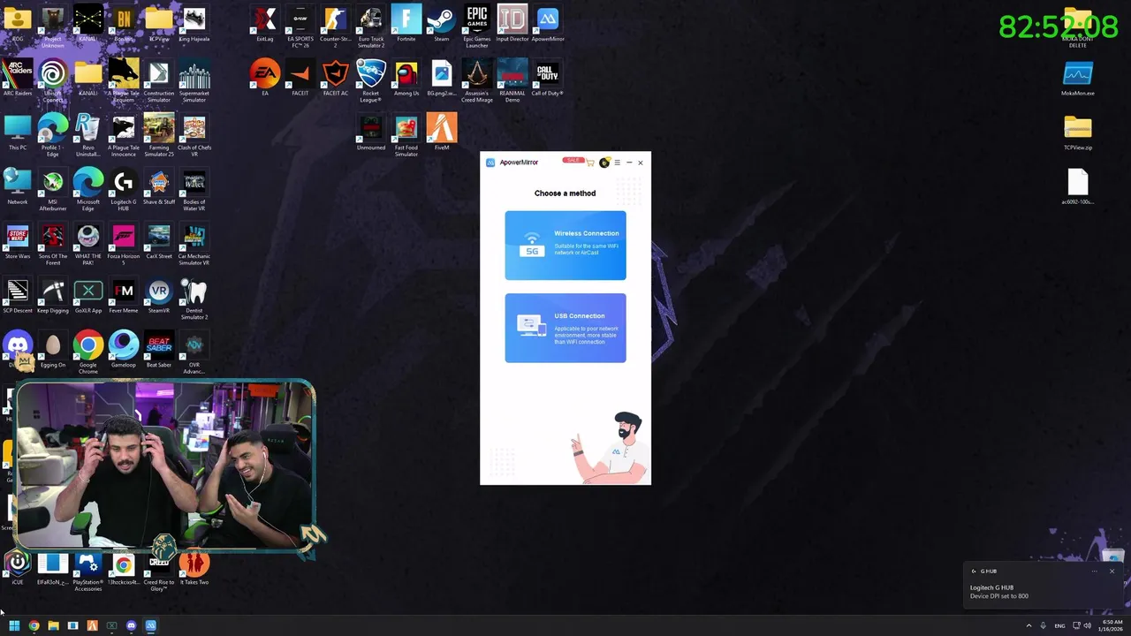Open the Steam desktop icon
Screen dimensions: 1131x636
(x=442, y=24)
